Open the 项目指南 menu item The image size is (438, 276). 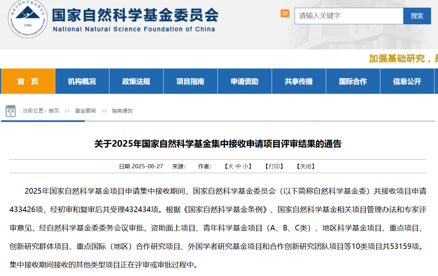(x=190, y=81)
